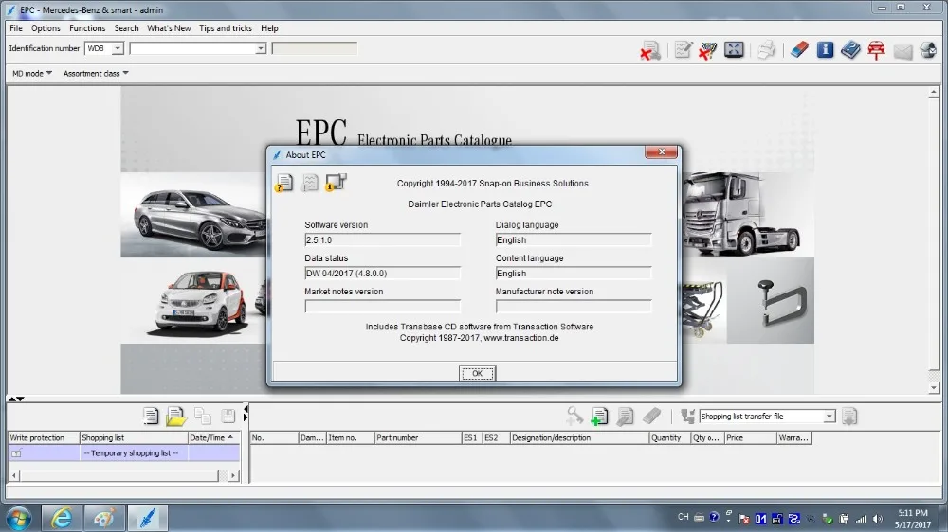Click the new shopping list icon
948x532 pixels.
coord(151,417)
